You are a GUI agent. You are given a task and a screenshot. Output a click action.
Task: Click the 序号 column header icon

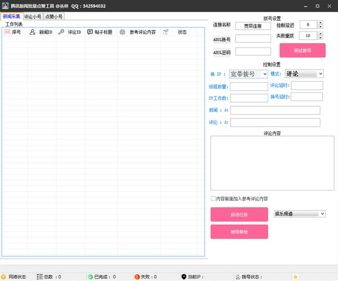pos(7,33)
